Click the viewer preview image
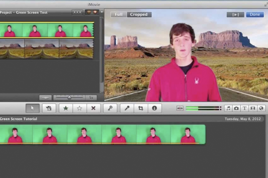This screenshot has width=268, height=178. (x=186, y=55)
